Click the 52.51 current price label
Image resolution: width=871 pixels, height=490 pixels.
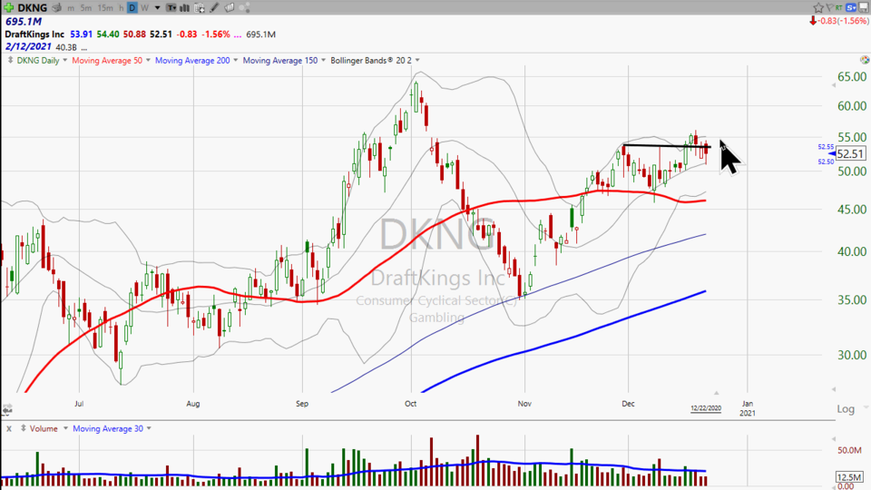[x=850, y=154]
